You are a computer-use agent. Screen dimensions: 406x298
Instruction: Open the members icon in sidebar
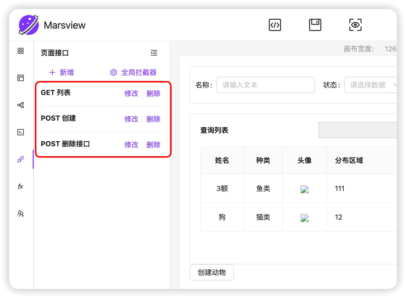(21, 214)
